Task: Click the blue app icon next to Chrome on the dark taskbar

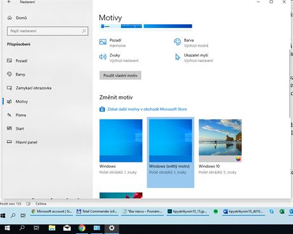Action: pos(97,228)
